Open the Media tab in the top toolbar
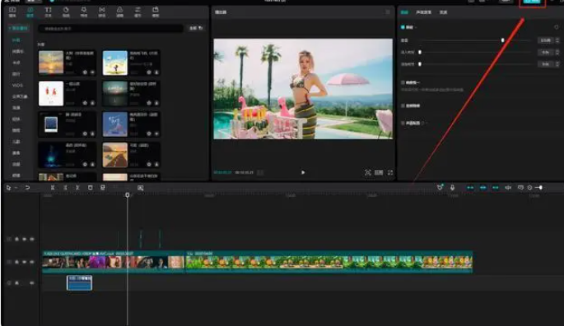This screenshot has width=564, height=326. [12, 11]
